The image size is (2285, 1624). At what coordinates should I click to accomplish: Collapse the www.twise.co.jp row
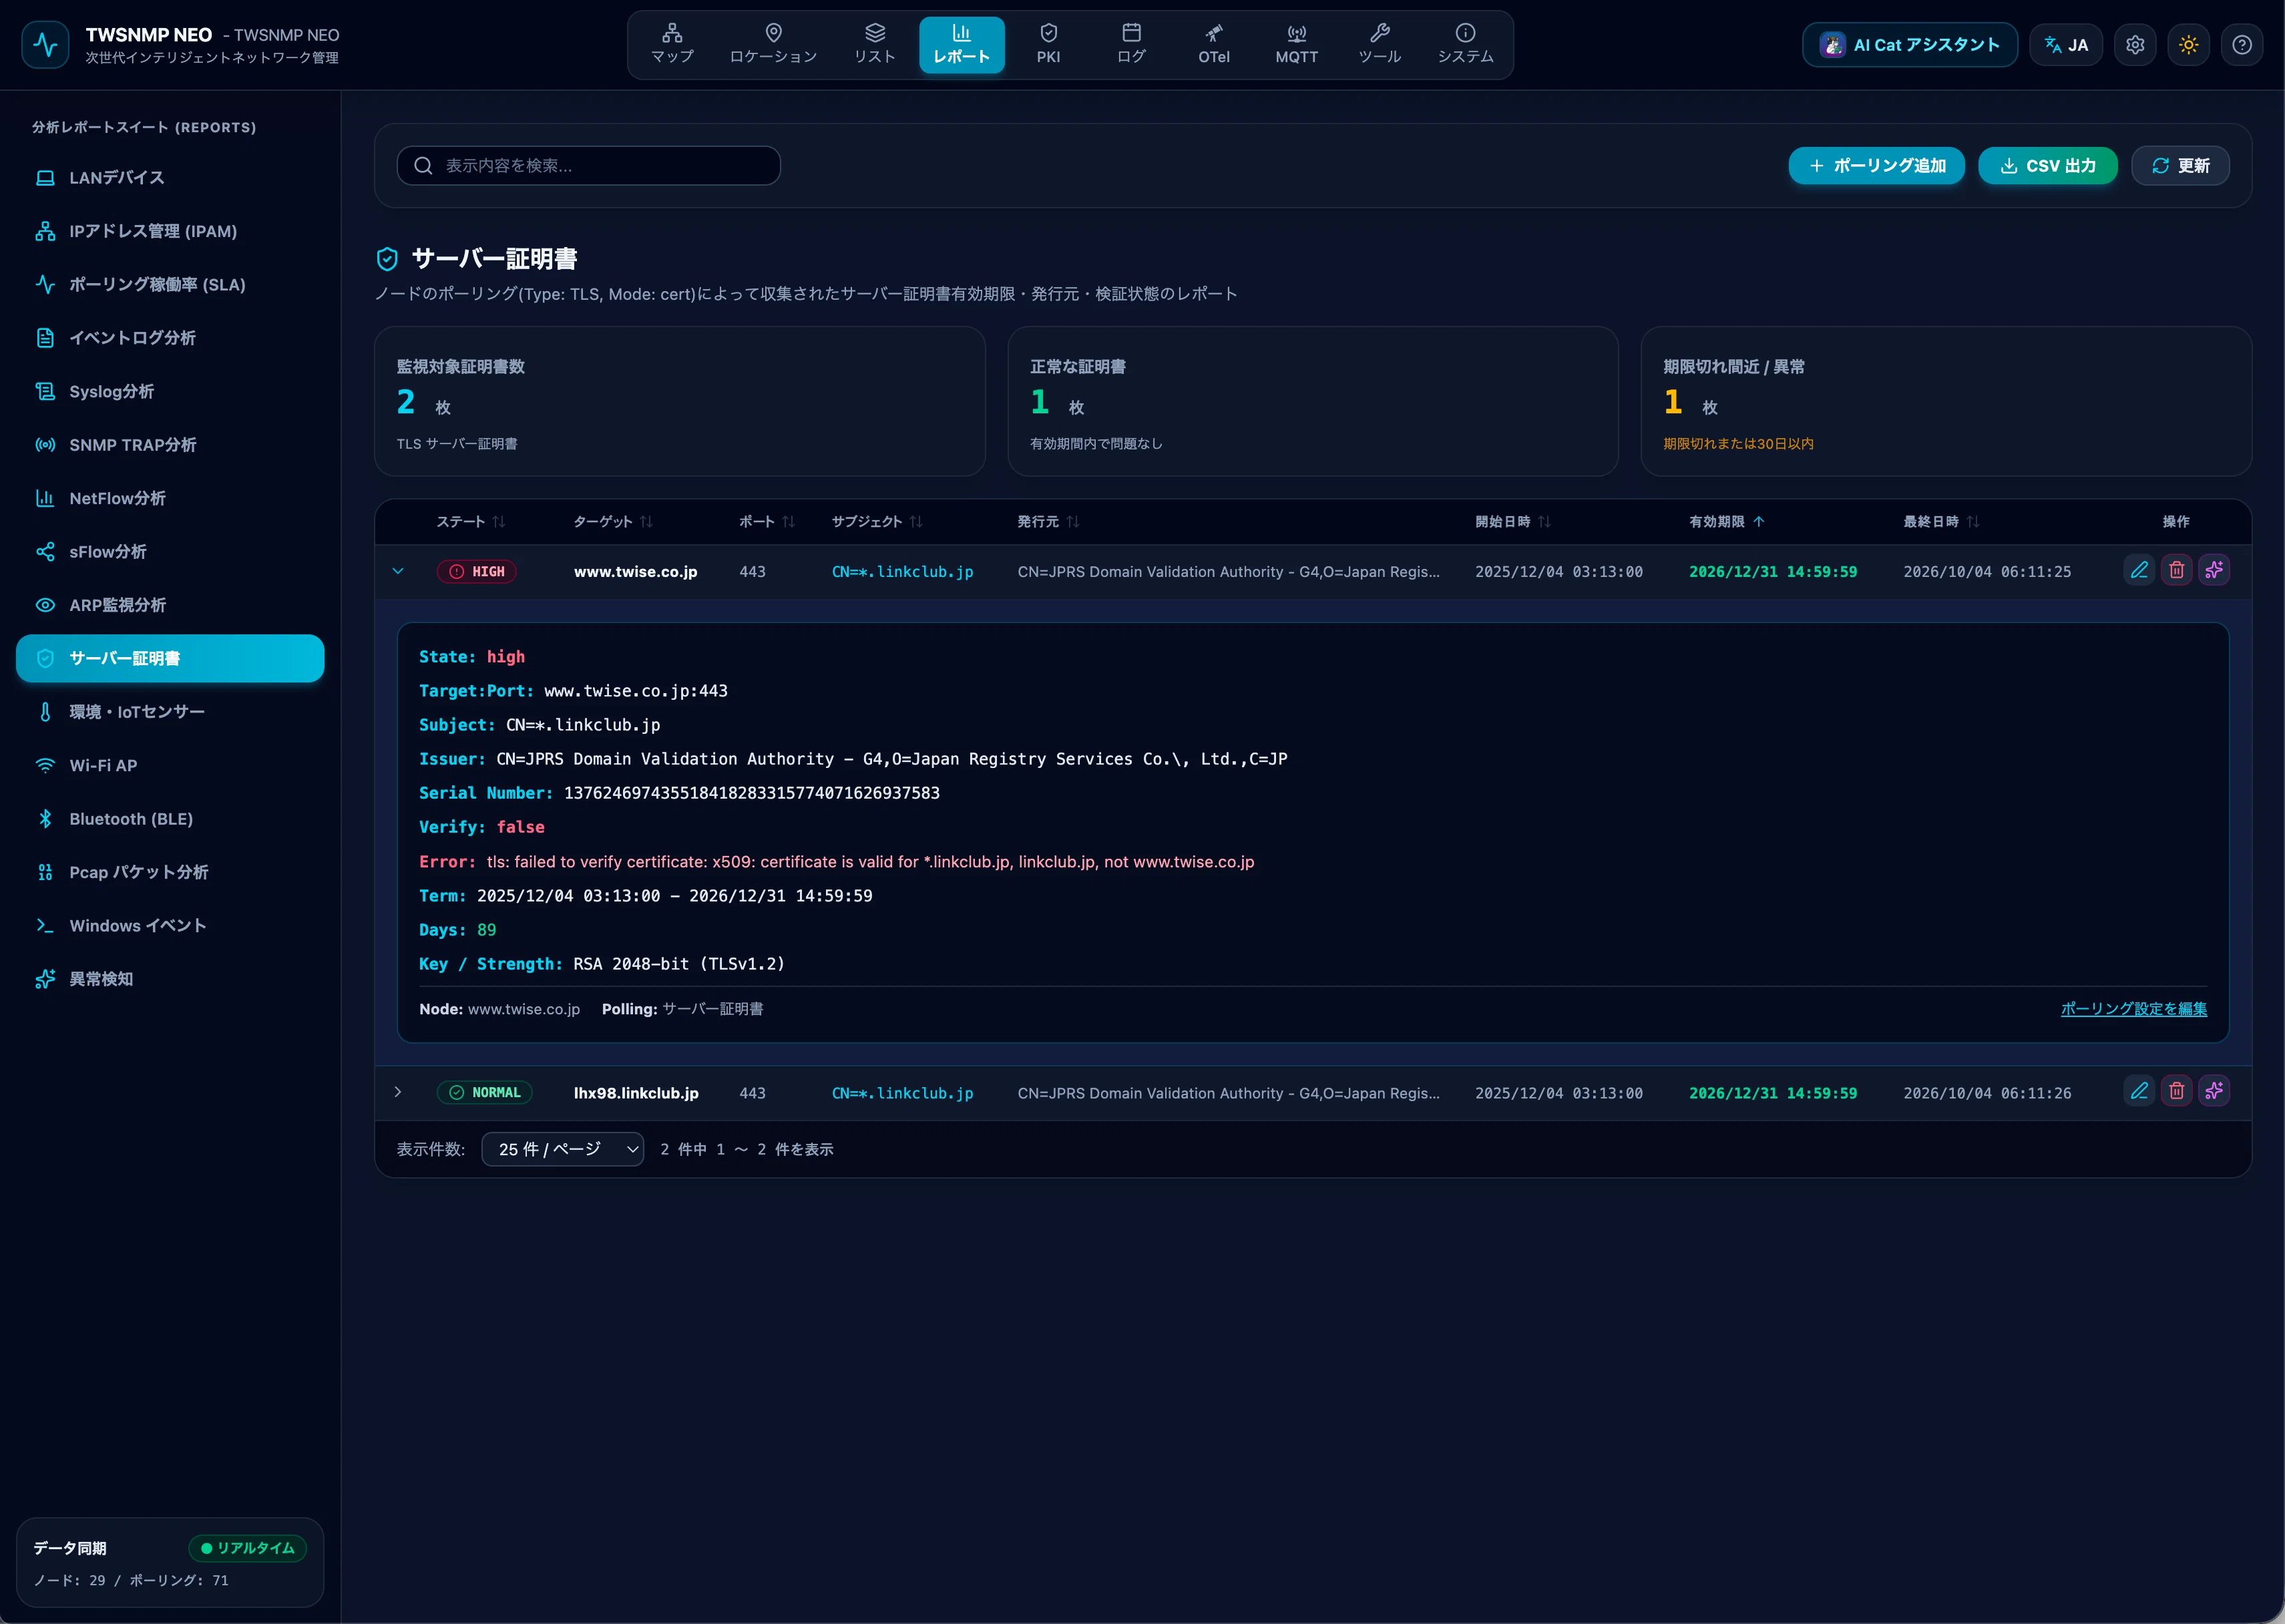[398, 572]
